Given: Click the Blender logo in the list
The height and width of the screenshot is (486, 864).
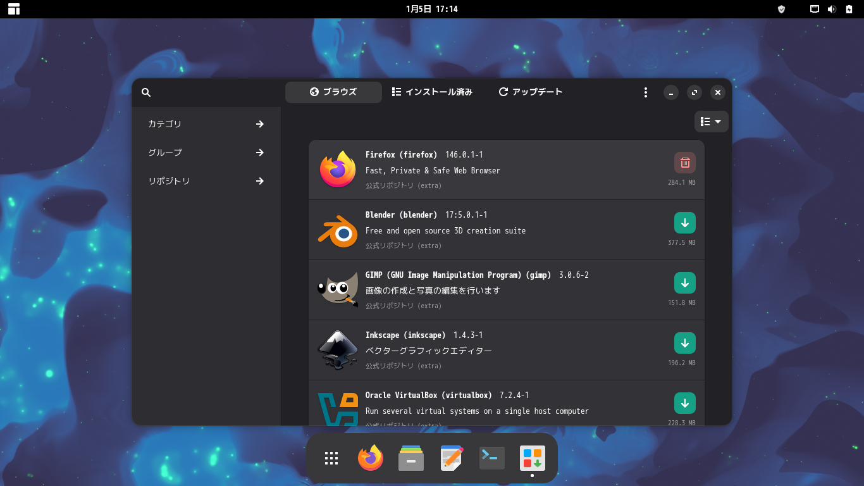Looking at the screenshot, I should 338,230.
